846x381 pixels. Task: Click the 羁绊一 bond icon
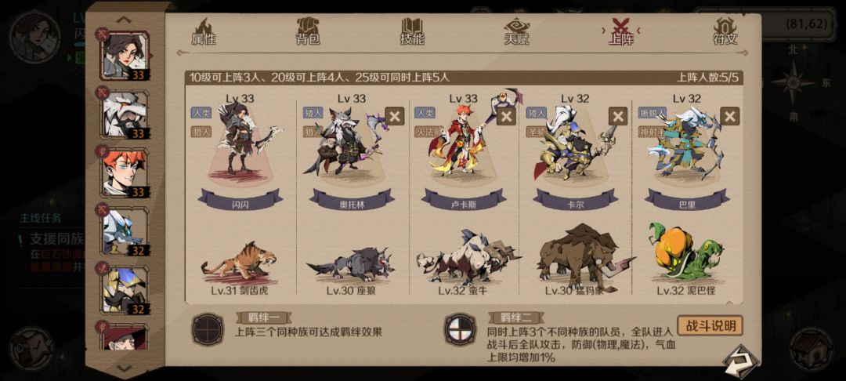click(208, 329)
